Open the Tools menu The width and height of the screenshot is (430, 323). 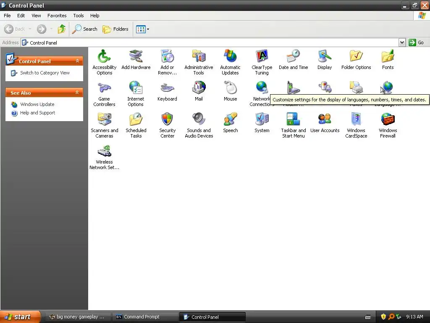coord(79,16)
